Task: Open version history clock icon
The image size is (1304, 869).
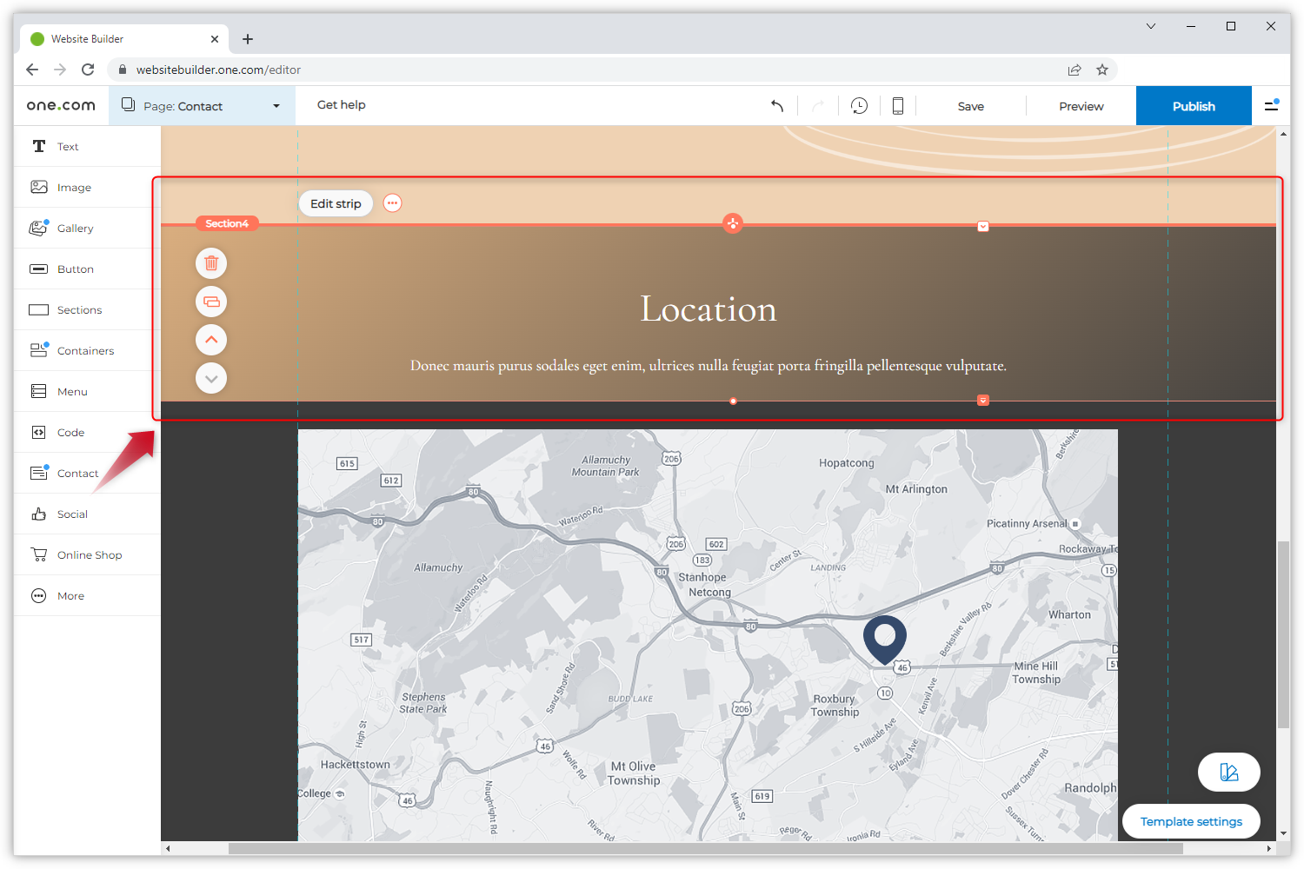Action: pos(859,106)
